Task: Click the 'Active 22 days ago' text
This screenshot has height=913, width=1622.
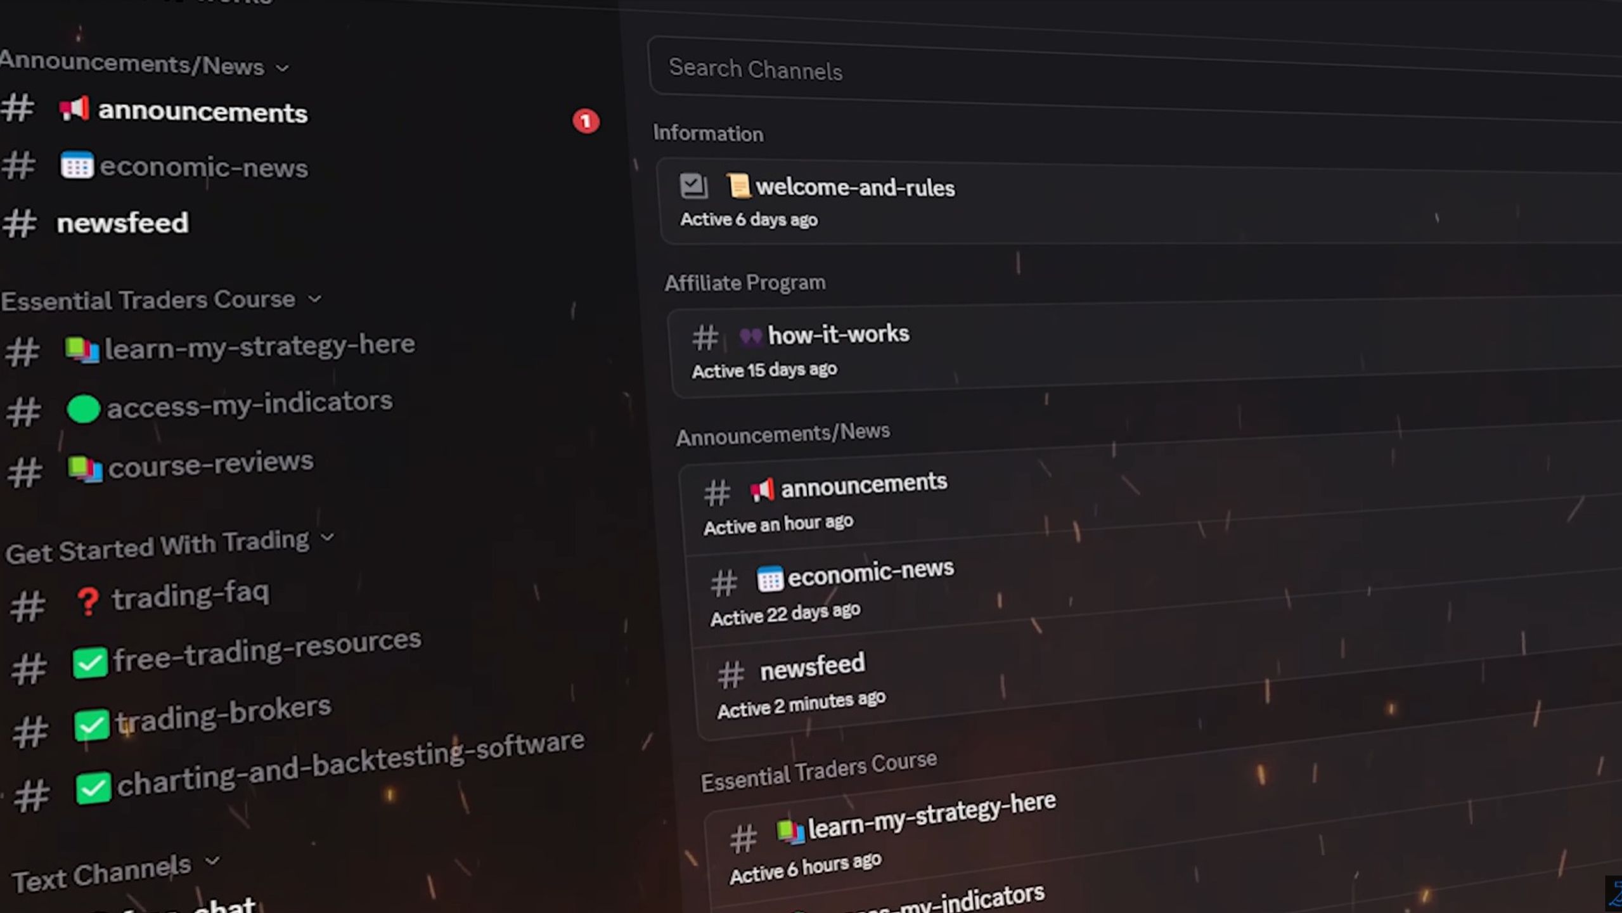Action: click(785, 614)
